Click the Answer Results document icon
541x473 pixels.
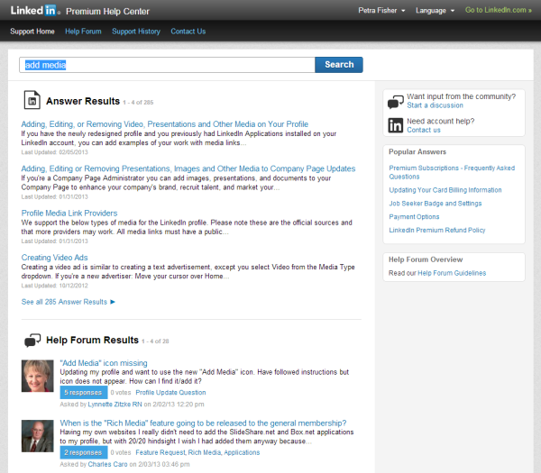[x=32, y=100]
